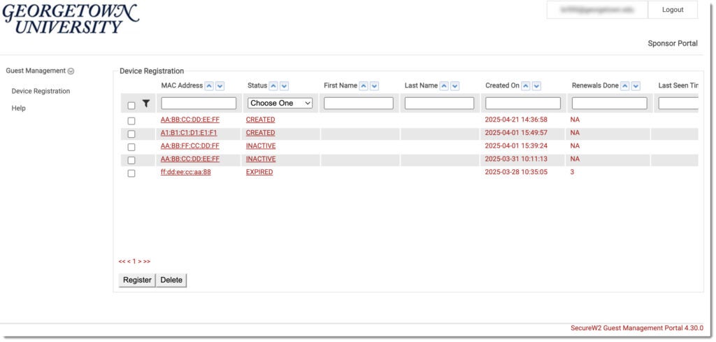
Task: Tick checkbox for device ff:dd:ee:cc:aa:88
Action: pos(131,173)
